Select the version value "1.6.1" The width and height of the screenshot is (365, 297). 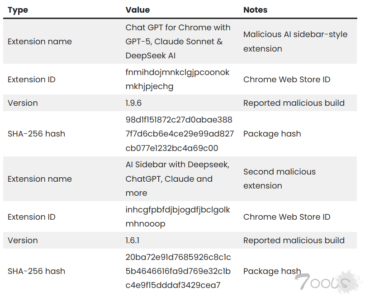tap(133, 240)
